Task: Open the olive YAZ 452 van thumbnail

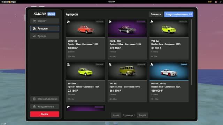Action: 127,71
